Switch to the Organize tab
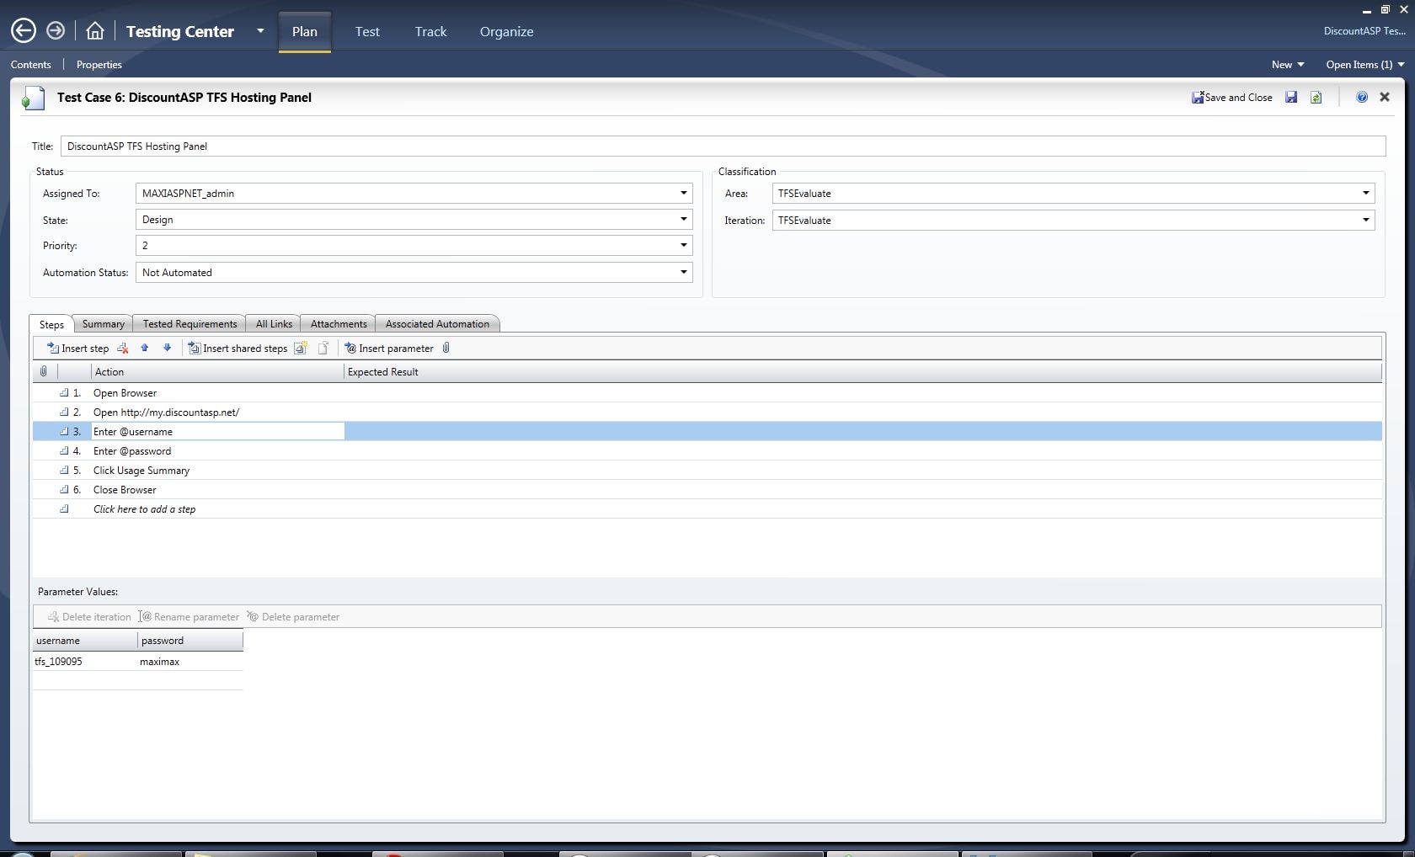The width and height of the screenshot is (1415, 857). 506,31
